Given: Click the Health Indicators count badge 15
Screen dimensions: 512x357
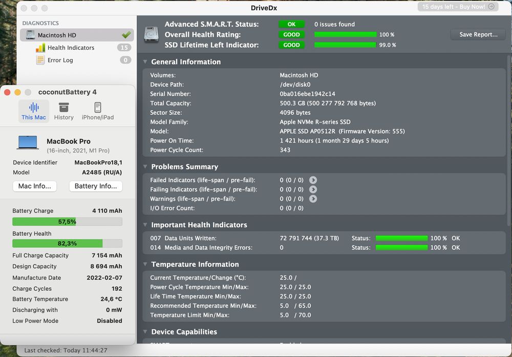Looking at the screenshot, I should click(x=124, y=48).
